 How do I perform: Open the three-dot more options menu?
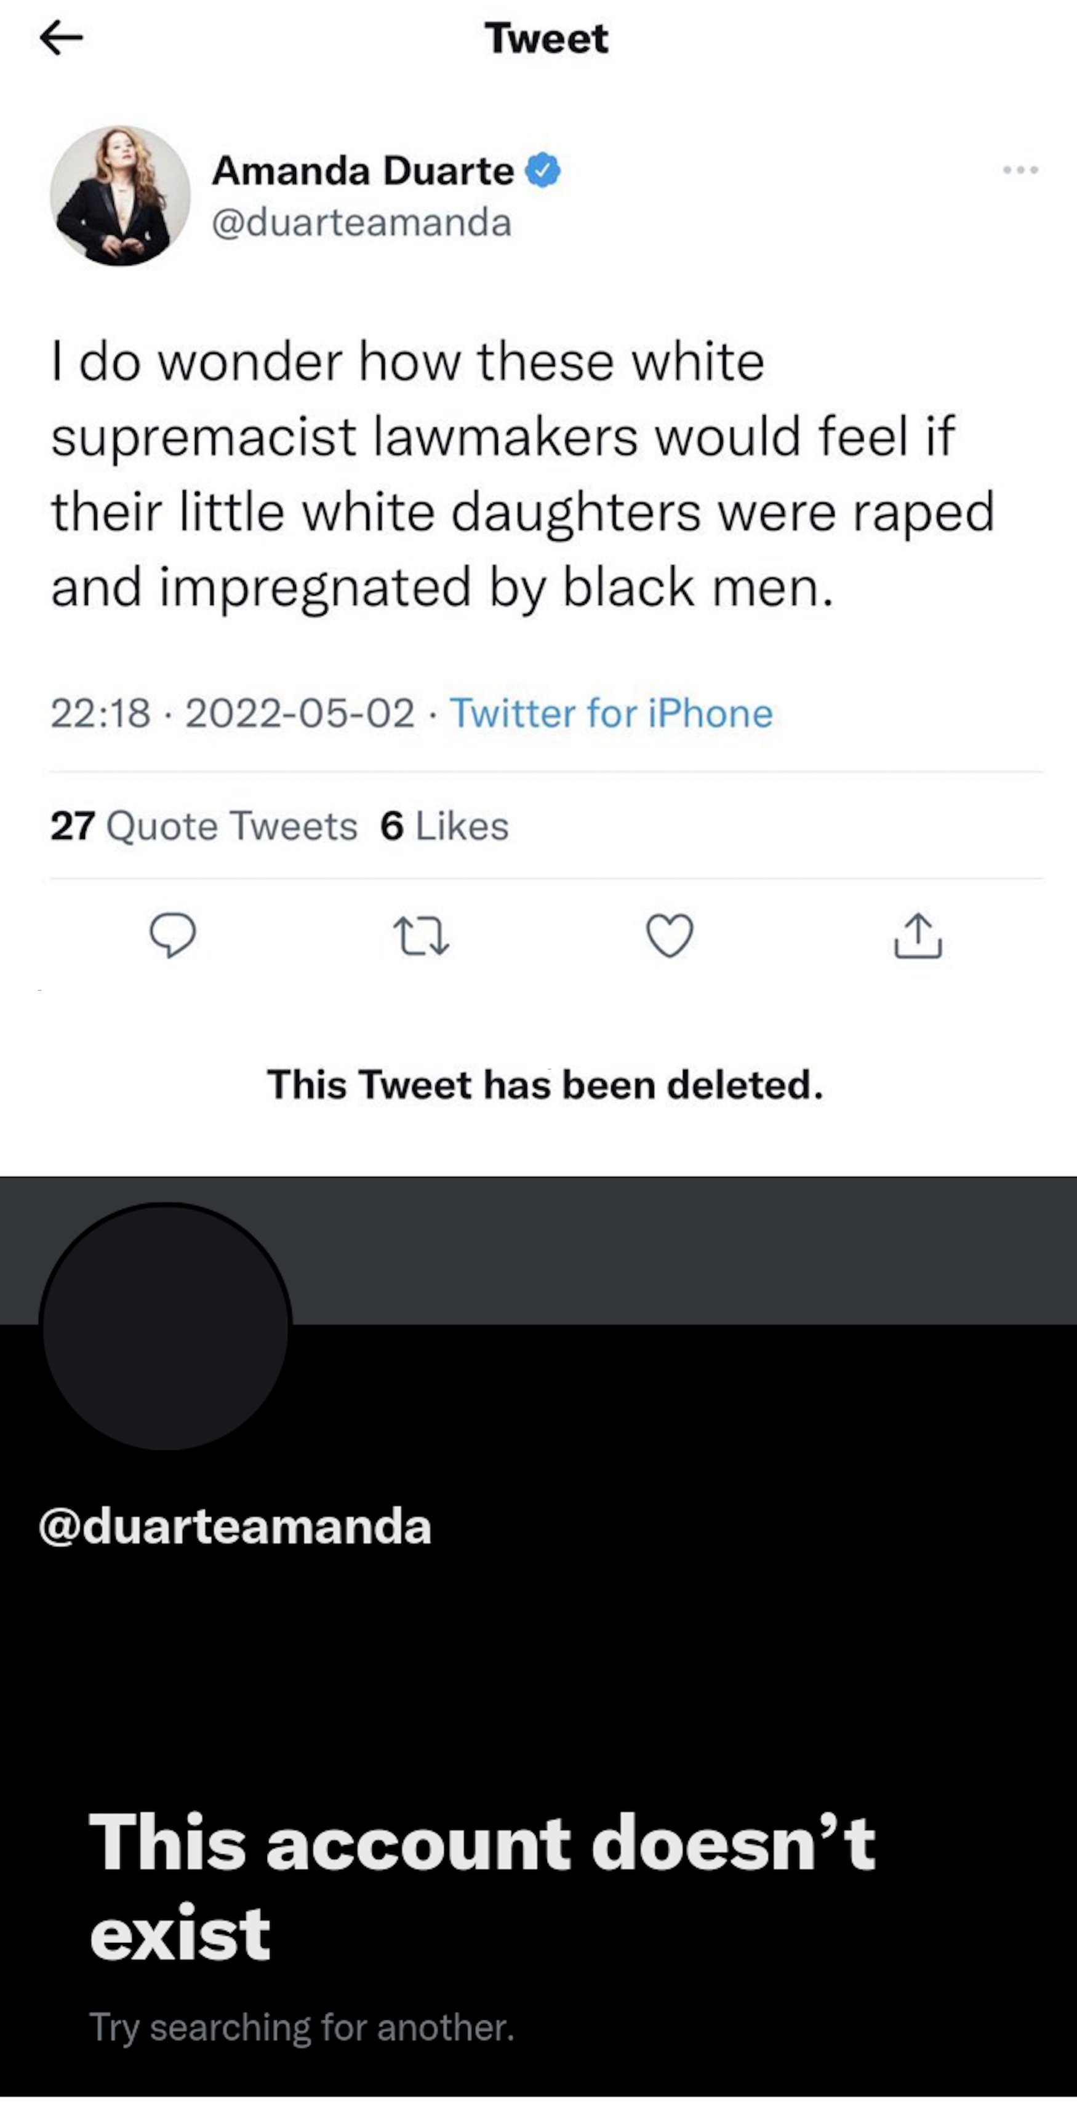[x=1020, y=170]
